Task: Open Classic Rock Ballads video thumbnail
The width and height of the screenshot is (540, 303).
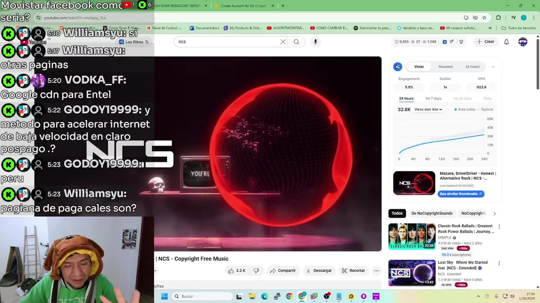Action: [x=412, y=236]
